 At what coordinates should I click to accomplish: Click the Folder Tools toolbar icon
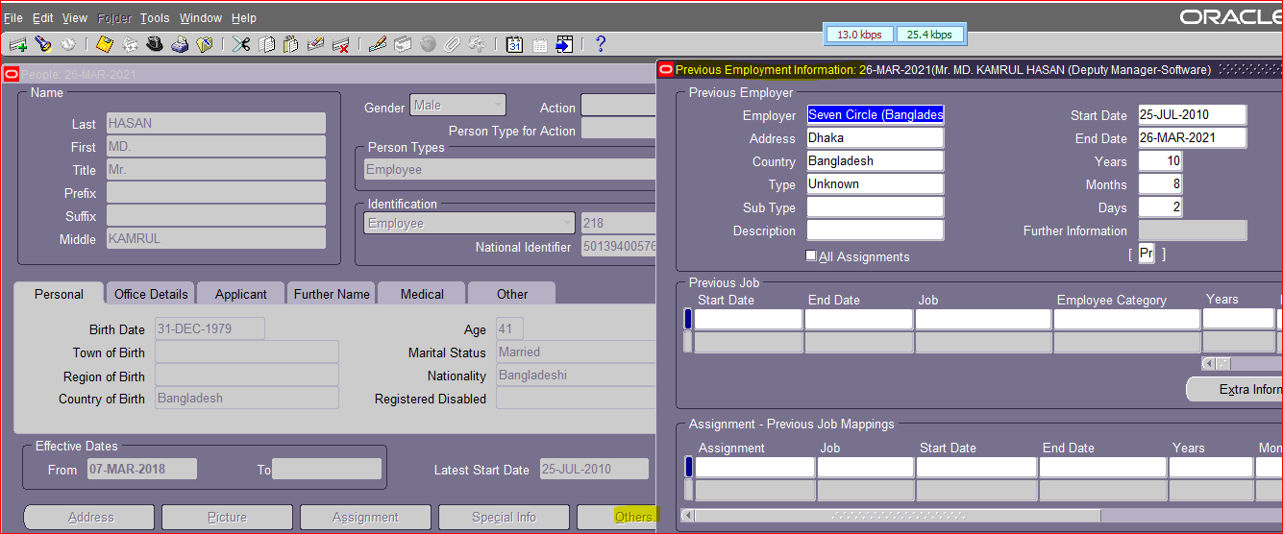[x=477, y=44]
